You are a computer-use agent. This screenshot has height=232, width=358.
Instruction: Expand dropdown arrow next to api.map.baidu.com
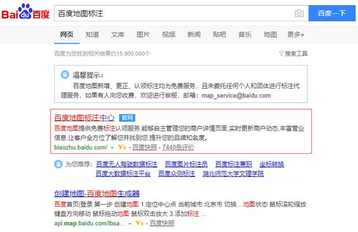coord(129,224)
